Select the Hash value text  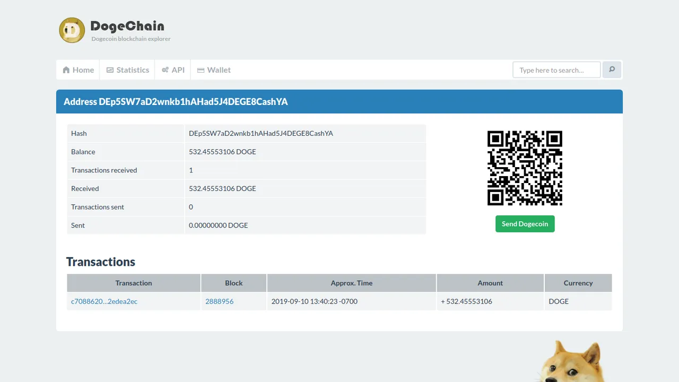tap(261, 133)
